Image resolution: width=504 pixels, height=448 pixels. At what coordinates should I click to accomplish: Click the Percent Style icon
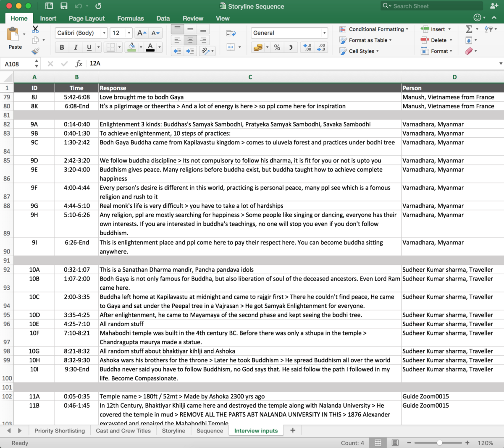point(277,47)
